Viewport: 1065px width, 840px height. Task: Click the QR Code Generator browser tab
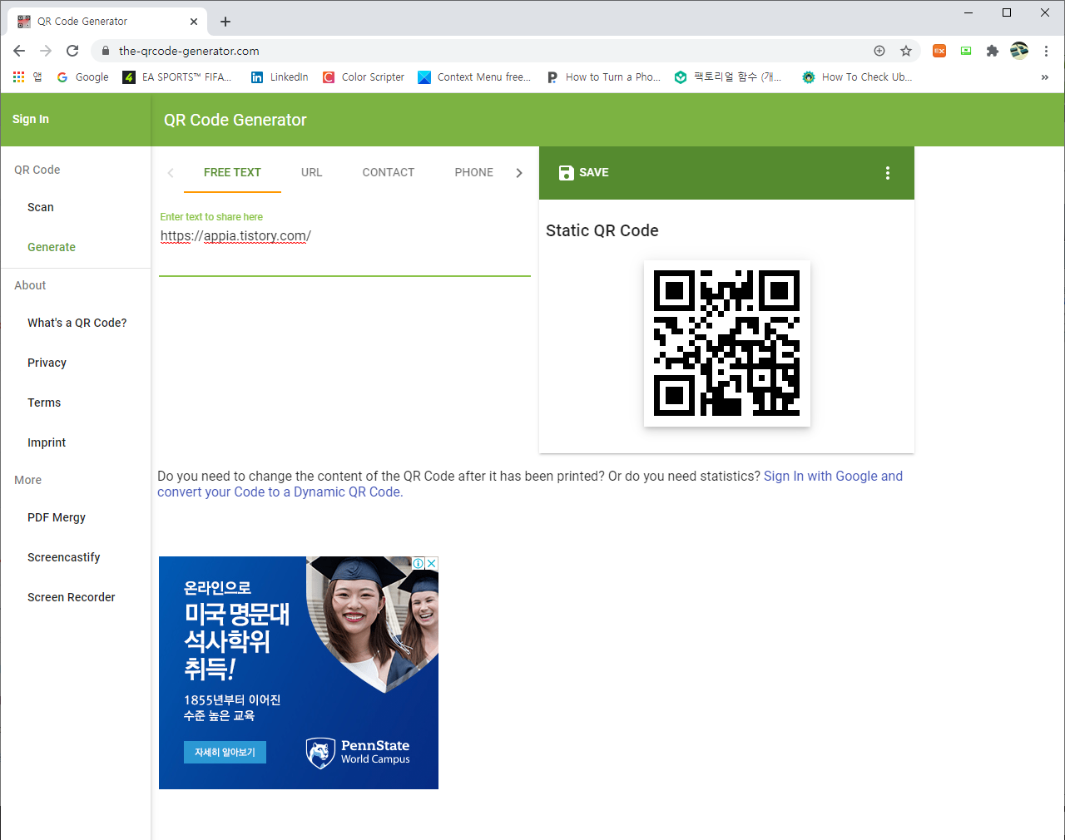coord(106,22)
